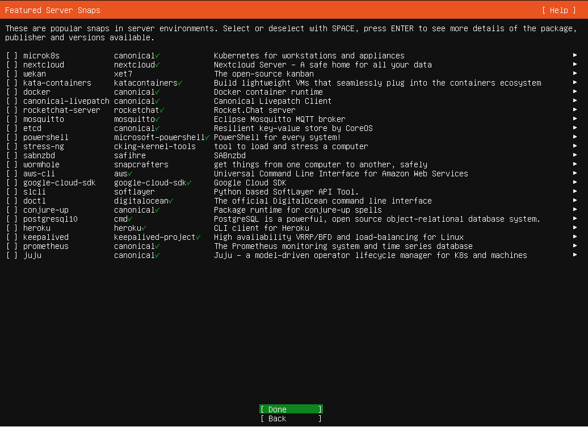Check the rocketchat-server checkbox
Screen dimensions: 588x427
(x=11, y=110)
